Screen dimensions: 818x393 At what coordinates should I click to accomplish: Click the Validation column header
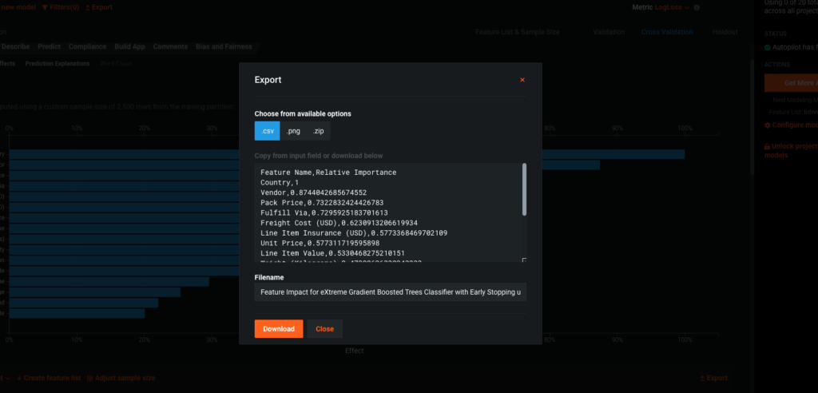click(x=609, y=32)
